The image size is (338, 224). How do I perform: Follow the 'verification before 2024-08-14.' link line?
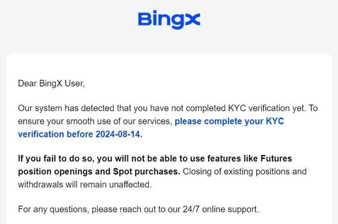point(80,134)
